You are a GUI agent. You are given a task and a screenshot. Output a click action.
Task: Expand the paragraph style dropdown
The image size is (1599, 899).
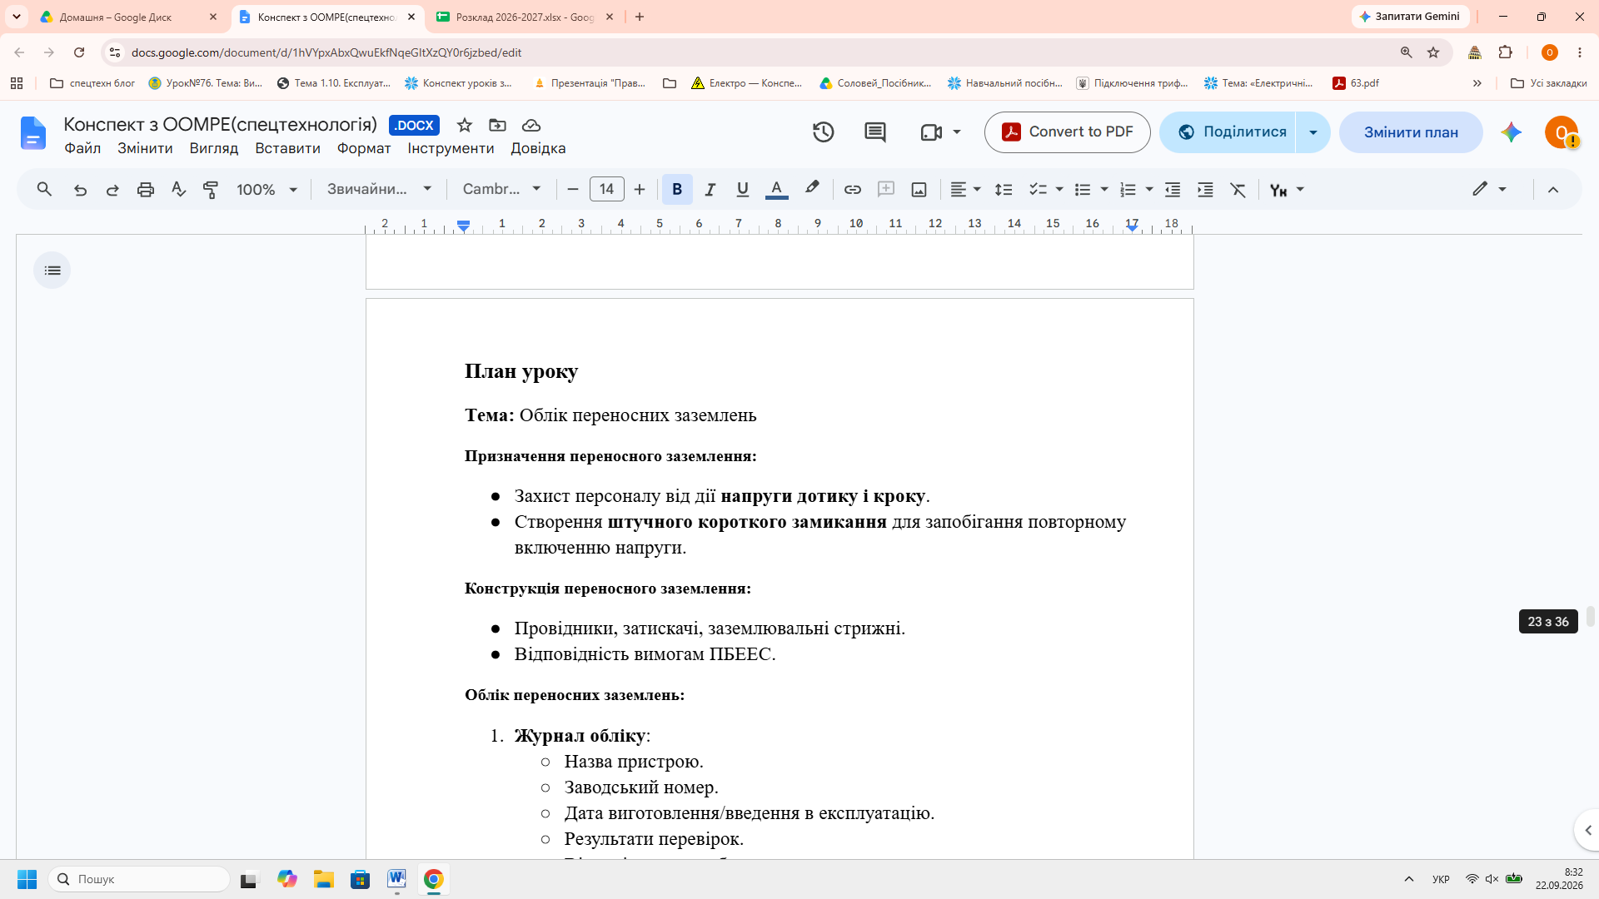tap(379, 190)
